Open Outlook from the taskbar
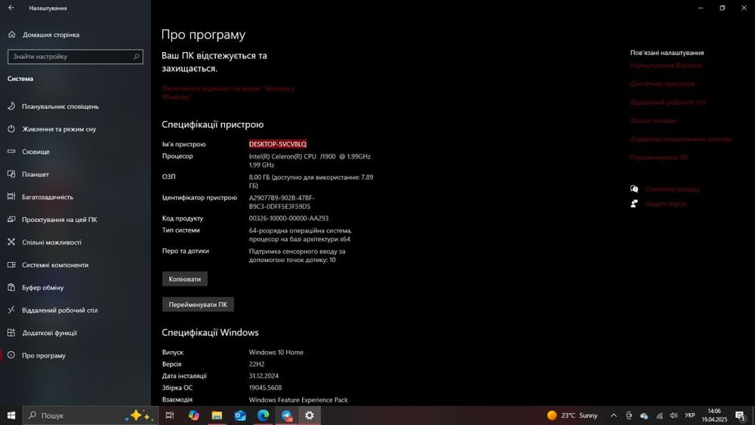Screen dimensions: 755x425 (x=240, y=415)
